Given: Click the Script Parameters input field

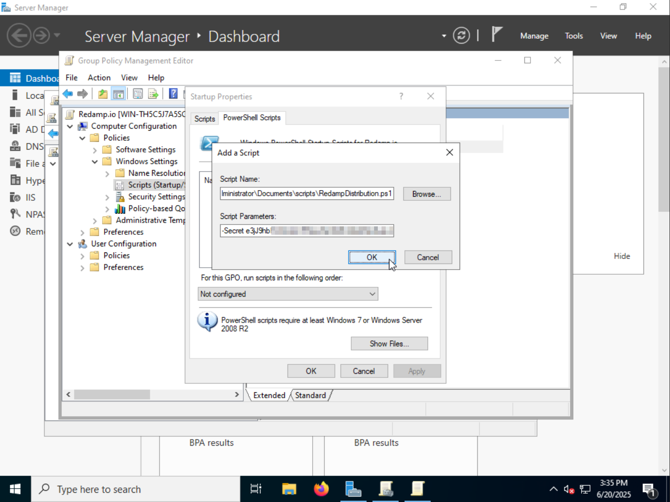Looking at the screenshot, I should (x=307, y=231).
